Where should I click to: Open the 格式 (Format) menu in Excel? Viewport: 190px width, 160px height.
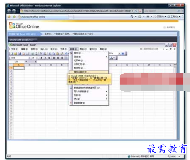[x=54, y=49]
